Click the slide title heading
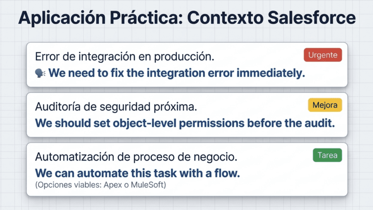373x210 pixels. [186, 18]
